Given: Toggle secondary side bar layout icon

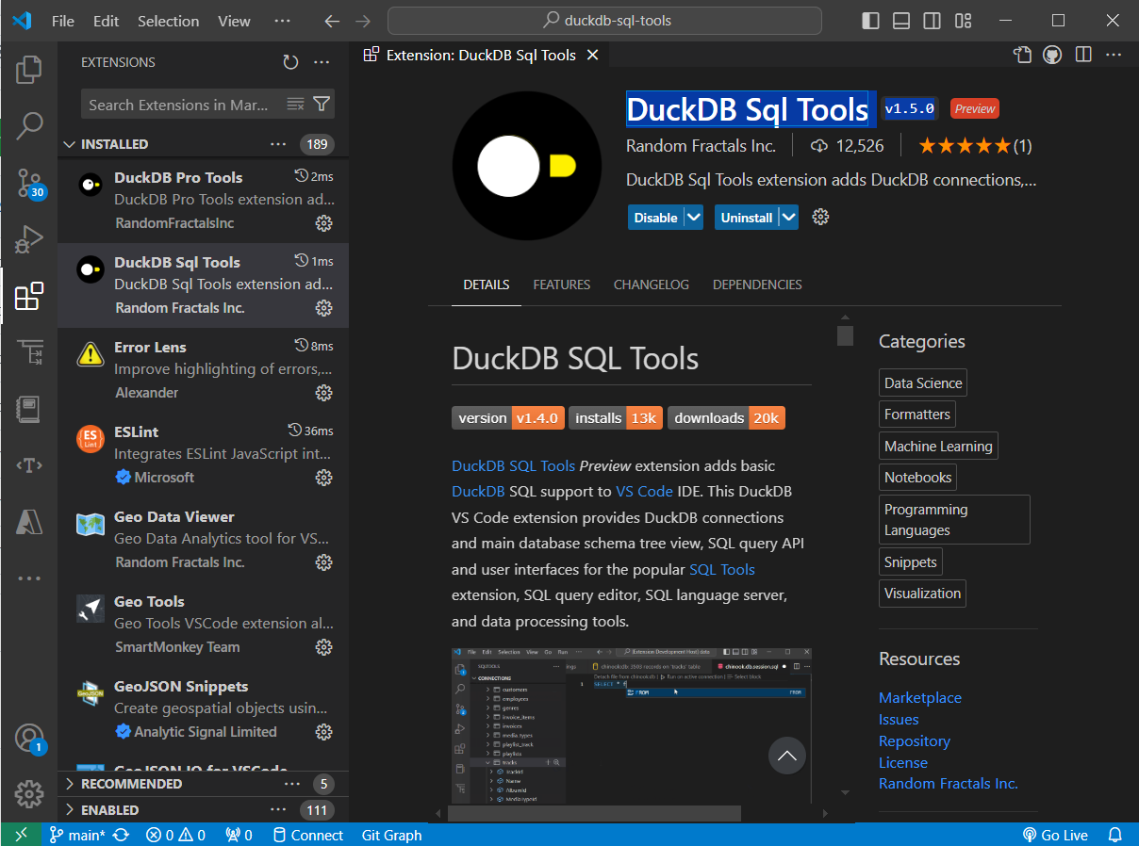Looking at the screenshot, I should [932, 21].
